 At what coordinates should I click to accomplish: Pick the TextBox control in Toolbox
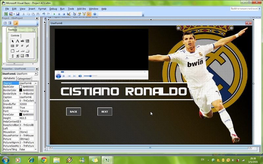click(22, 41)
